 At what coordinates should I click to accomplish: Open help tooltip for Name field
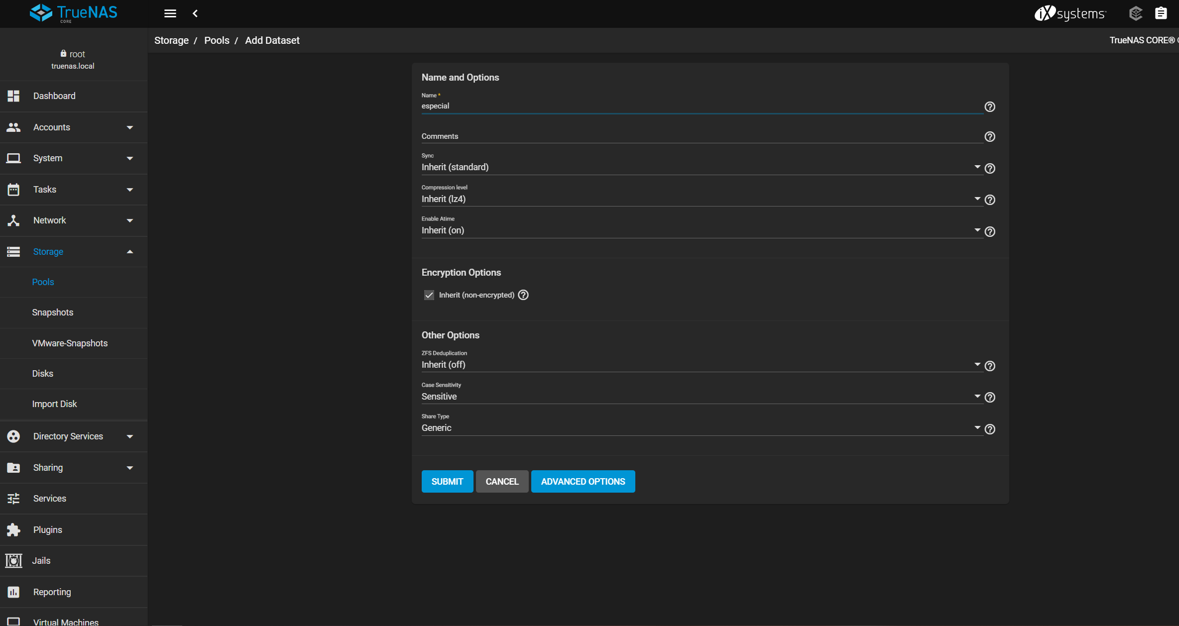coord(990,107)
